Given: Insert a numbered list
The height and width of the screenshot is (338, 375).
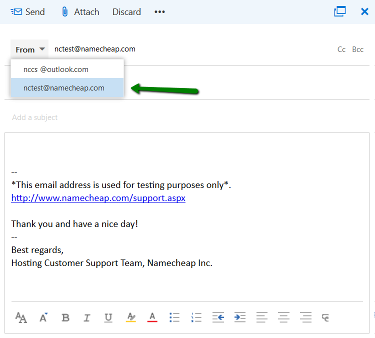Looking at the screenshot, I should [x=196, y=317].
